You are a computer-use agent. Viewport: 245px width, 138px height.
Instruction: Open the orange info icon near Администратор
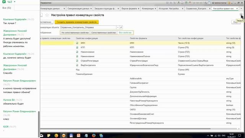(229, 3)
